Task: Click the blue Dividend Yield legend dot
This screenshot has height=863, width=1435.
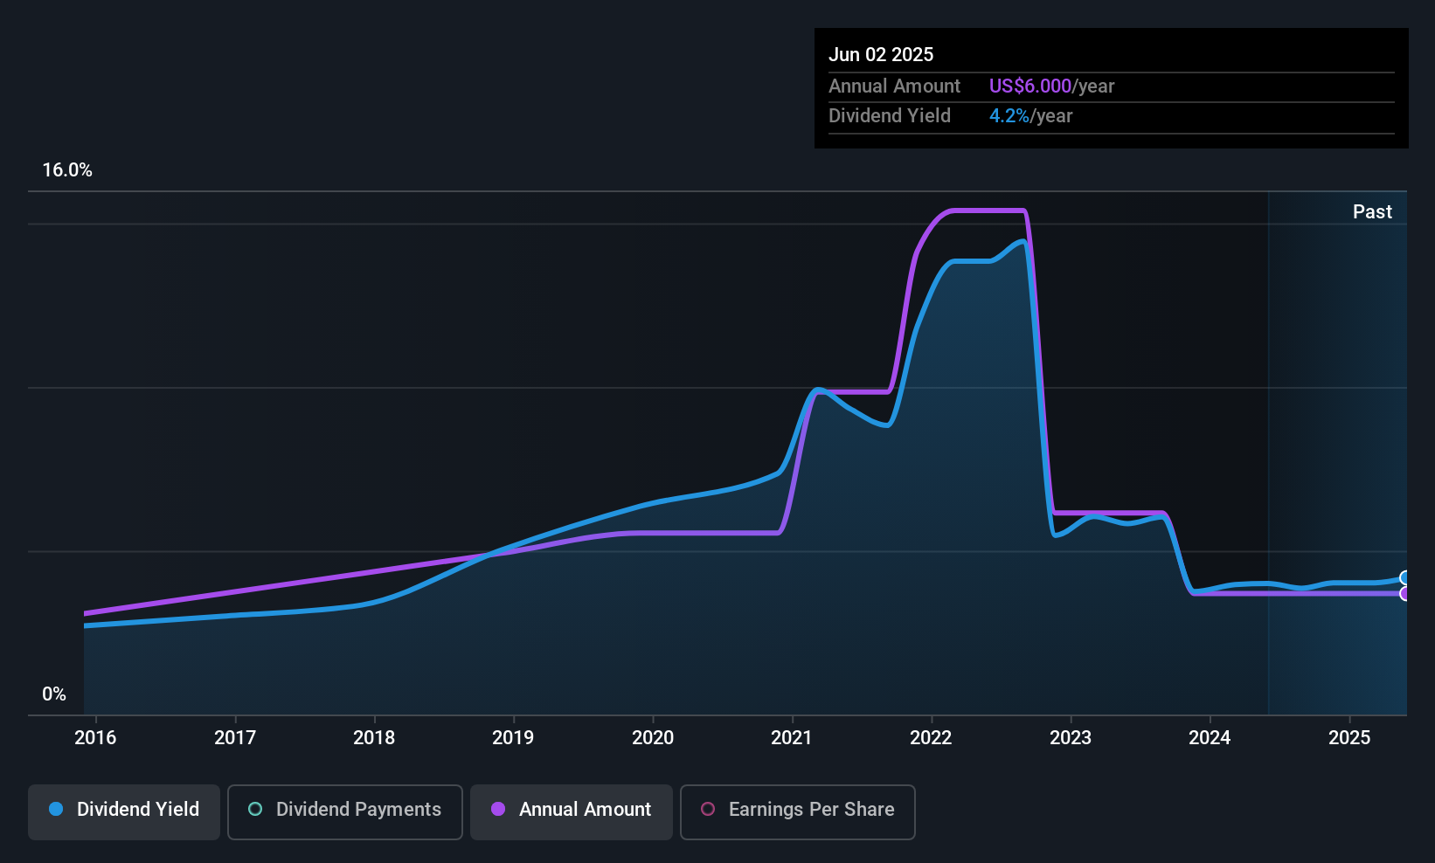Action: click(x=56, y=809)
